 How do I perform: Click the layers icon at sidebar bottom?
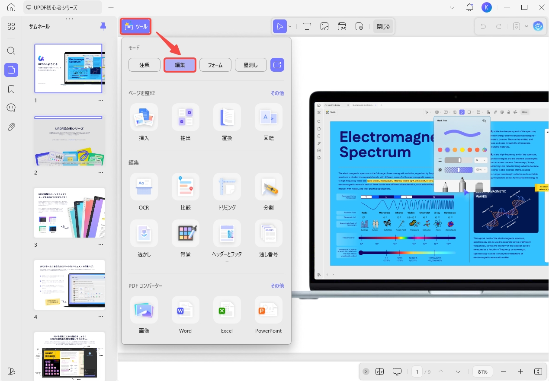[11, 371]
